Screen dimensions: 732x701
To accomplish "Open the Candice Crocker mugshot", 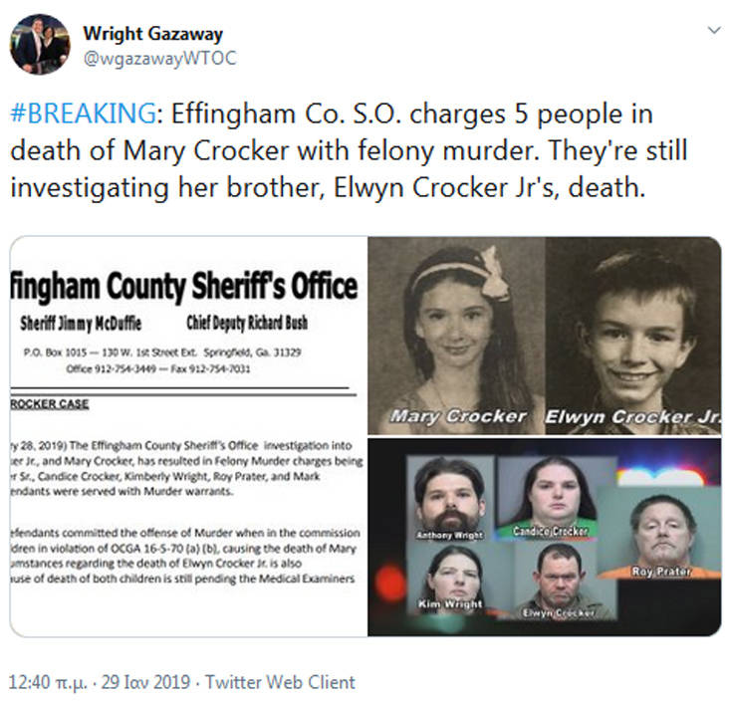I will point(551,498).
